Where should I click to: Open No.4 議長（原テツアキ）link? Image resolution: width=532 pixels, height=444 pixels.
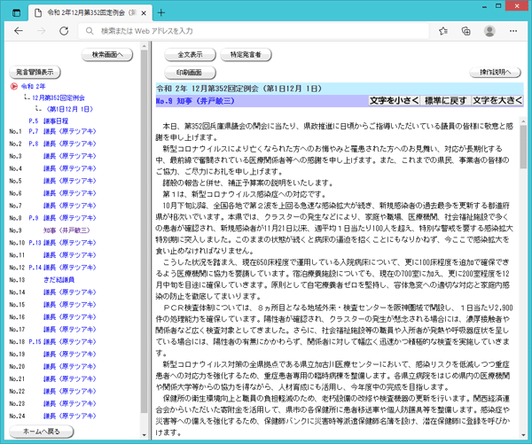click(69, 168)
